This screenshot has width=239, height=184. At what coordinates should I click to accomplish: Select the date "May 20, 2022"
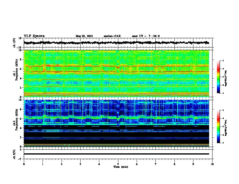[x=84, y=36]
